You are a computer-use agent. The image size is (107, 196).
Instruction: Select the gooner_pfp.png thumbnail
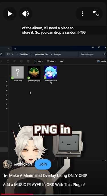(x=34, y=72)
